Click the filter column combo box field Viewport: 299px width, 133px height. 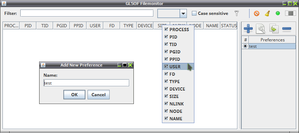(169, 13)
